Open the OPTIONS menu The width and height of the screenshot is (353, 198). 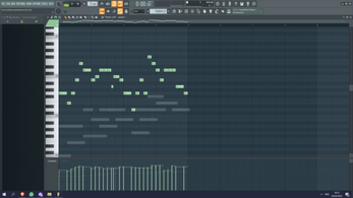[x=37, y=4]
